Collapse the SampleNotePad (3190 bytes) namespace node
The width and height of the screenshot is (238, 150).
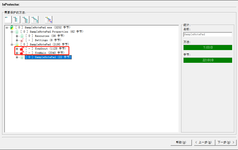pyautogui.click(x=12, y=45)
